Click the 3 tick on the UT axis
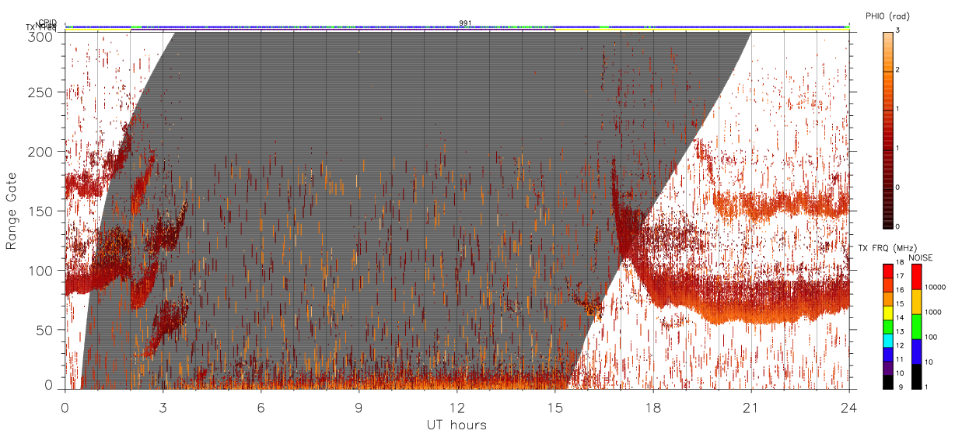The image size is (955, 441). tap(163, 406)
